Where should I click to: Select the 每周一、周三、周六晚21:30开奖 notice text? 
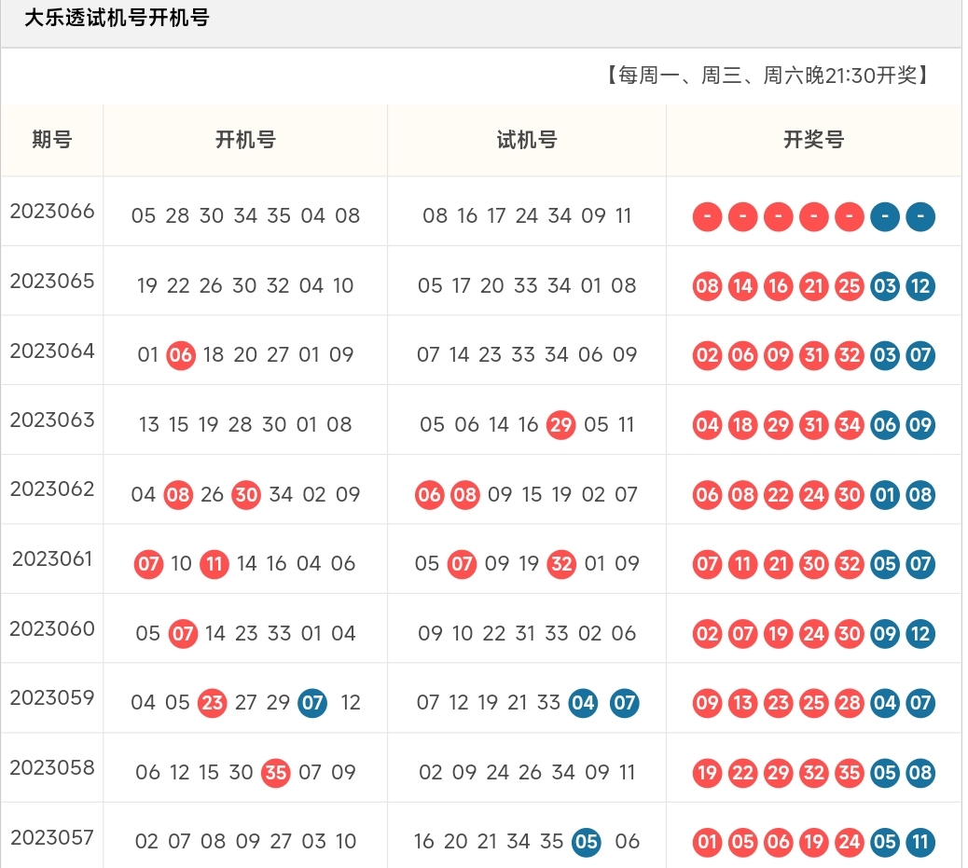[x=767, y=76]
